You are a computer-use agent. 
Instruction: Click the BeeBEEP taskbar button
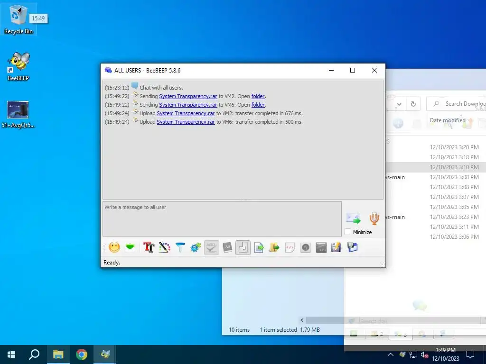pyautogui.click(x=105, y=355)
